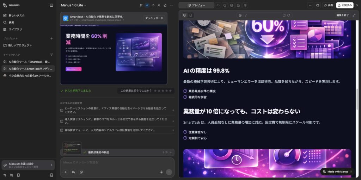This screenshot has height=180, width=361.
Task: Dismiss the Made with Manus badge
Action: (x=351, y=172)
